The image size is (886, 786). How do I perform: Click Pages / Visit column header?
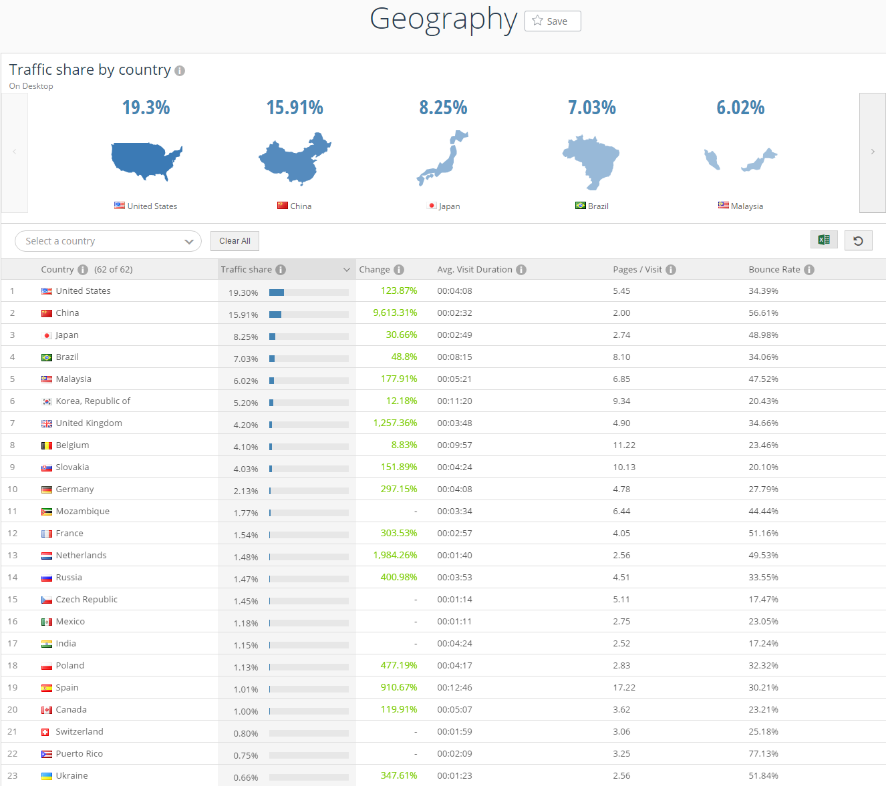(637, 270)
